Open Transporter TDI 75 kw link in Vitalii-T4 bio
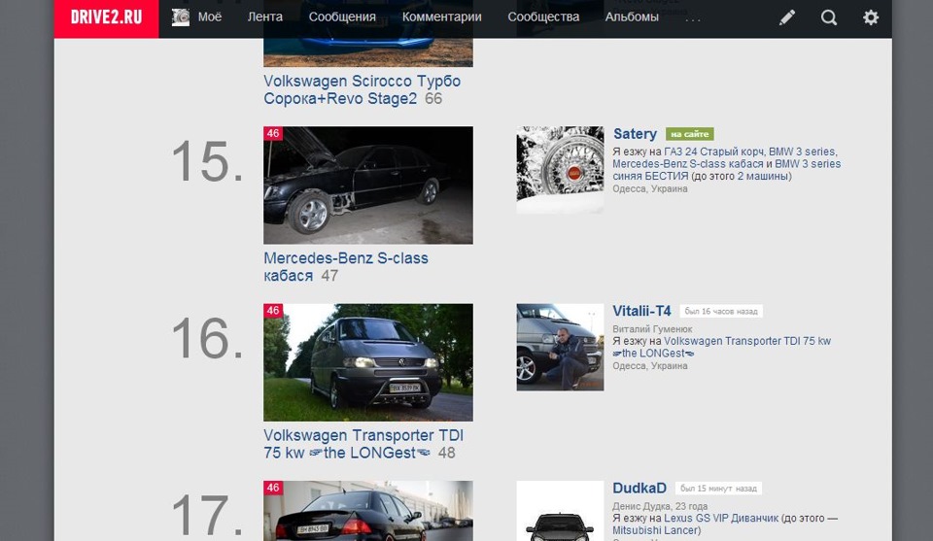Viewport: 933px width, 541px height. coord(722,347)
